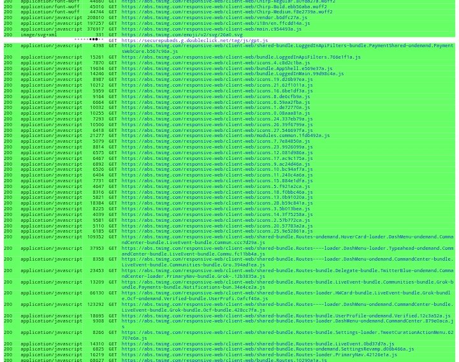The image size is (459, 362).
Task: Click the icons.23 js URL
Action: click(x=217, y=147)
